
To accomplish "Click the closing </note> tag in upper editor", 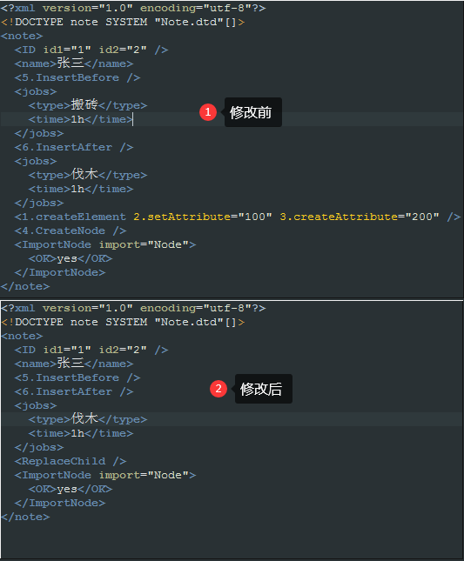I will (x=25, y=286).
